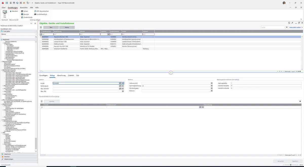Open the xRM ribbon tab
This screenshot has height=167, width=304.
pyautogui.click(x=31, y=8)
